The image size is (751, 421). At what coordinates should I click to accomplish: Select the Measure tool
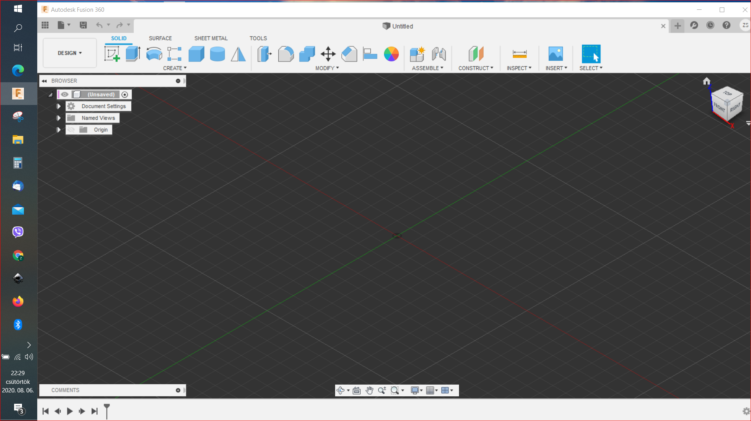tap(519, 54)
